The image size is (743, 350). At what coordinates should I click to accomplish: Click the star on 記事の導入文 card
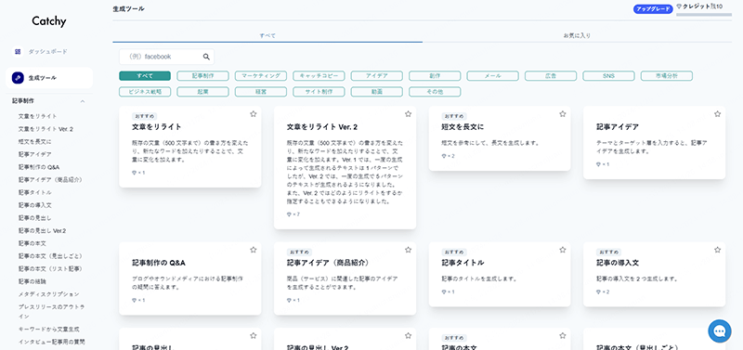pyautogui.click(x=717, y=250)
